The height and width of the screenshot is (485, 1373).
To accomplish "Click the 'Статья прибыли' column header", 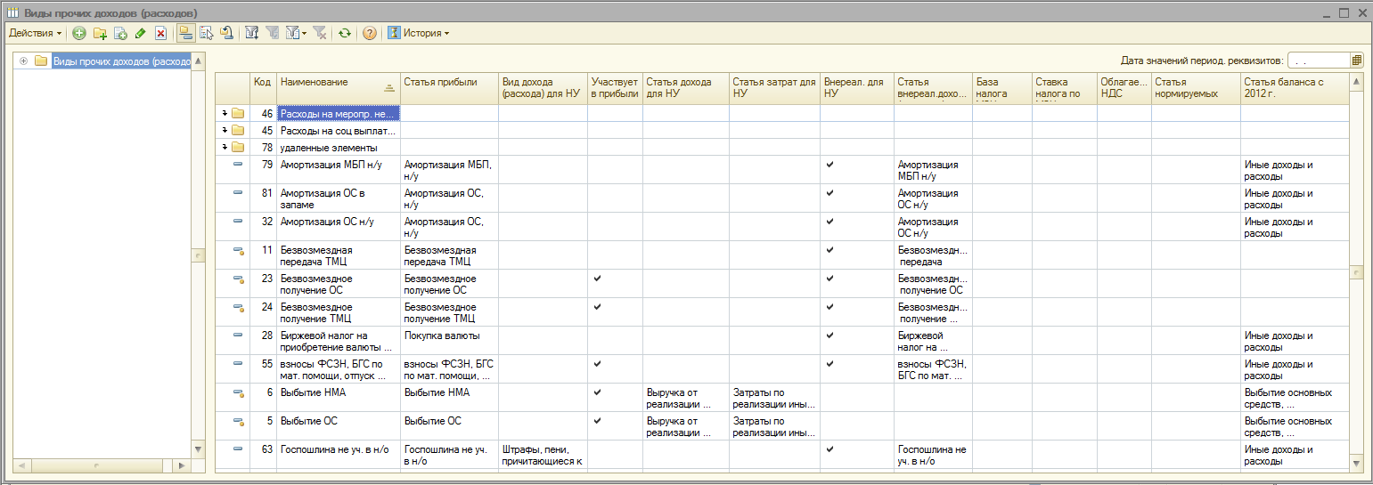I will point(448,83).
